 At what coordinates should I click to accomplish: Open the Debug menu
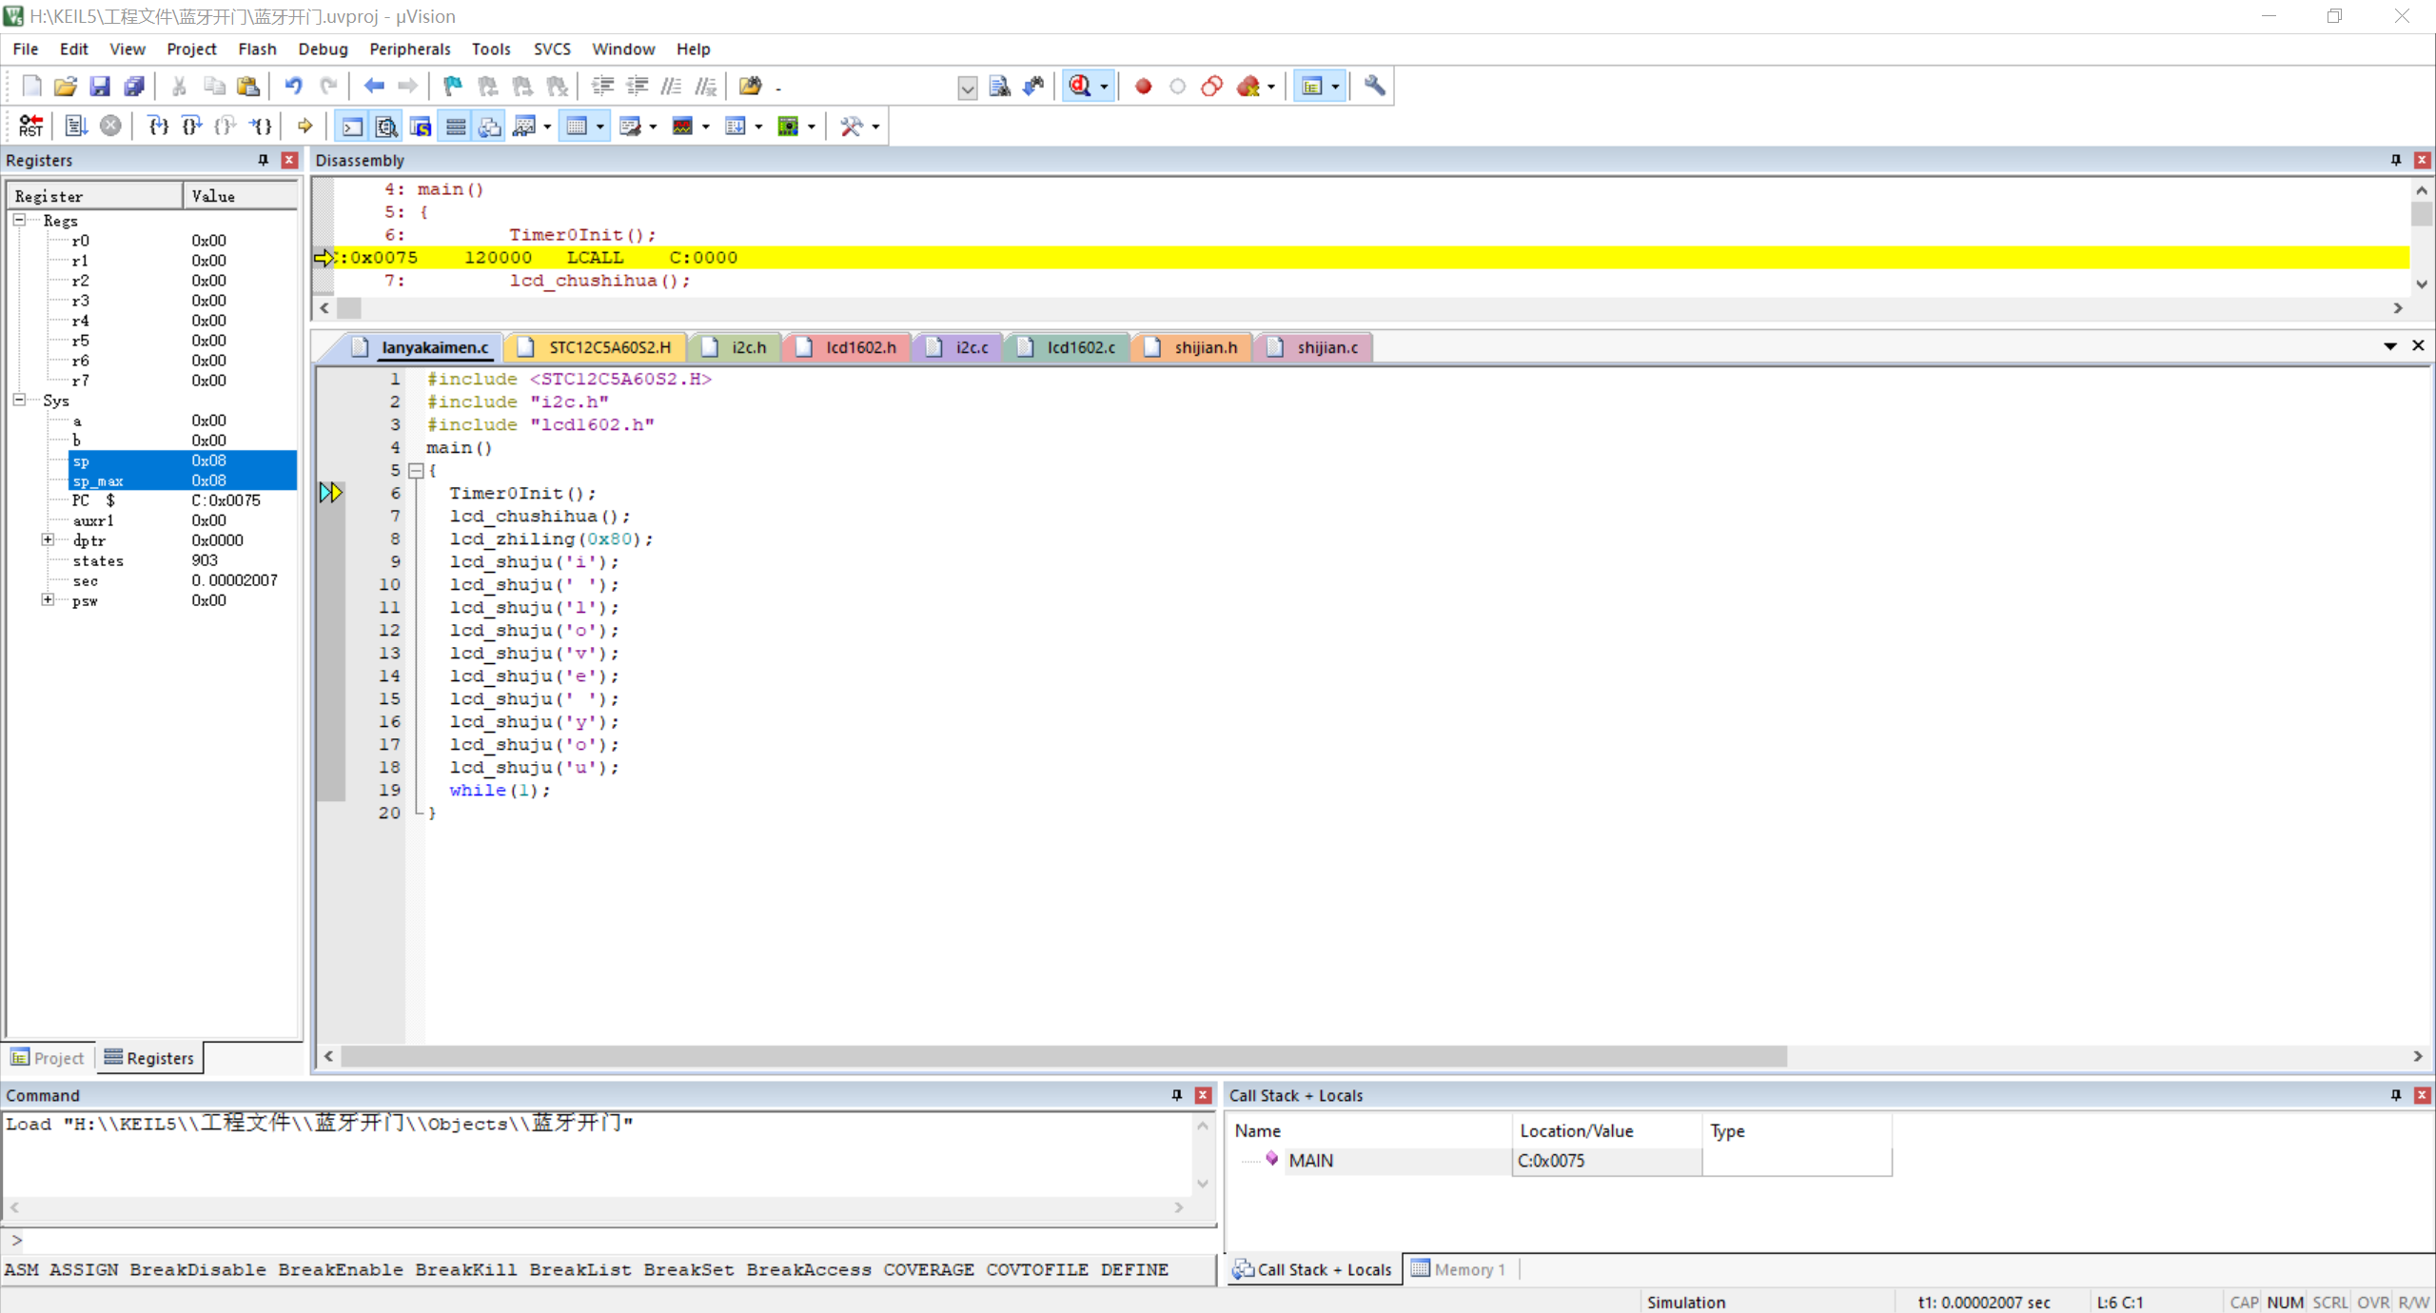[323, 49]
